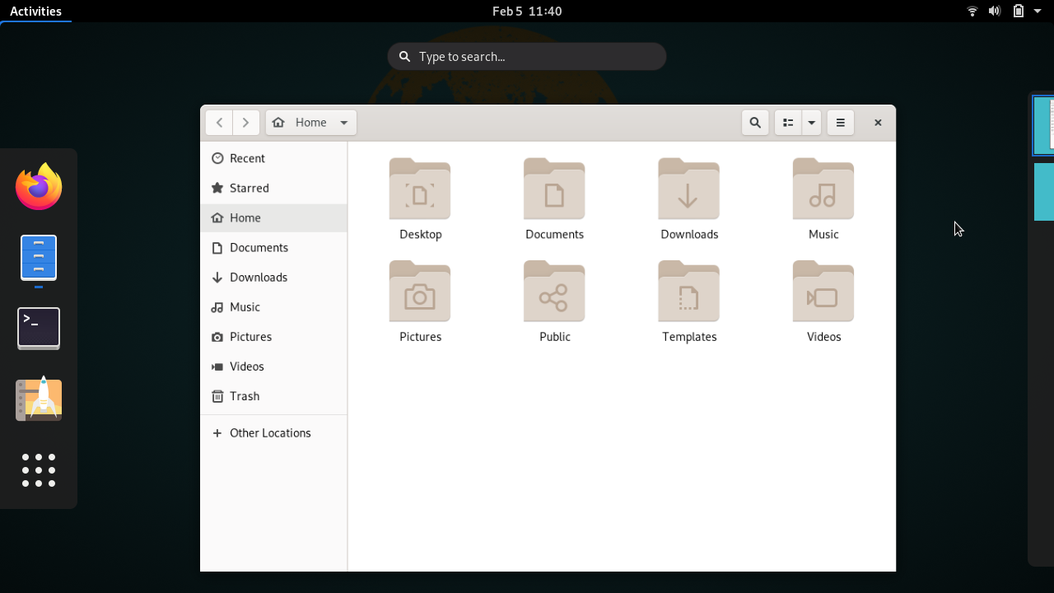
Task: Navigate back with the back arrow button
Action: (x=218, y=122)
